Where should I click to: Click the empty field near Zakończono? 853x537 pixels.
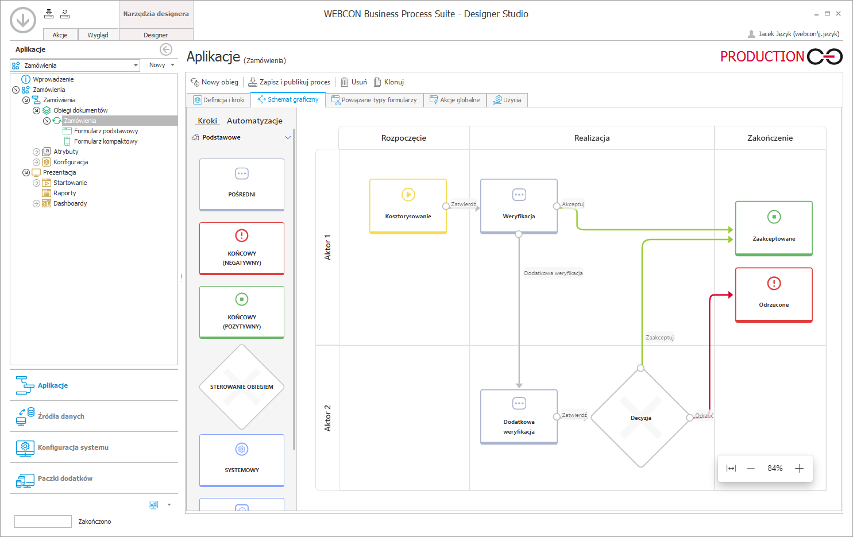pos(43,521)
